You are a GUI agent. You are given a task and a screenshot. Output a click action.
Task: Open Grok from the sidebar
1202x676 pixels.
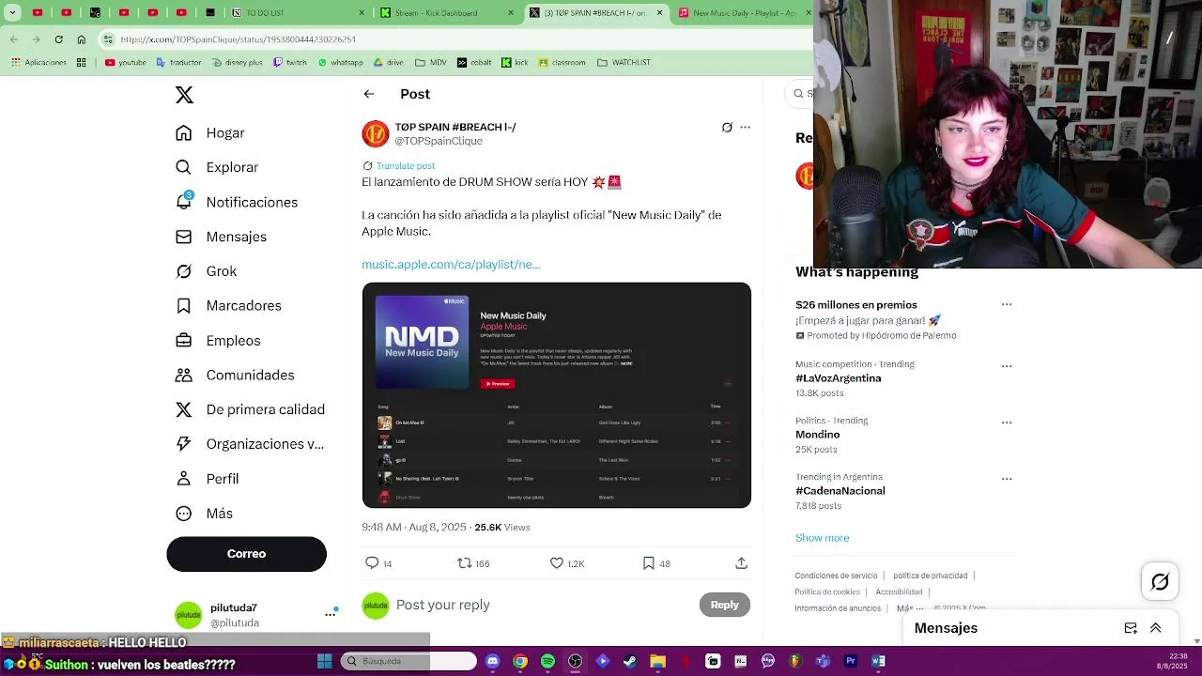tap(207, 271)
